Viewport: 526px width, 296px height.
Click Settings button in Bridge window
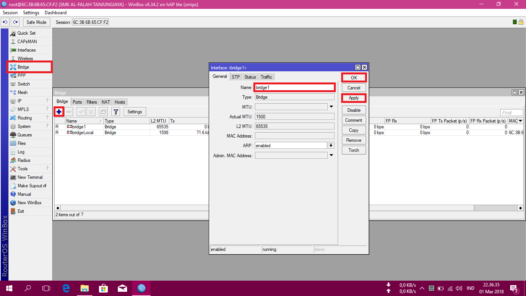[x=135, y=112]
